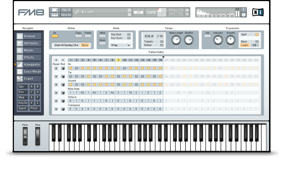
Task: Shift pattern right with the arrow icon
Action: 63,60
